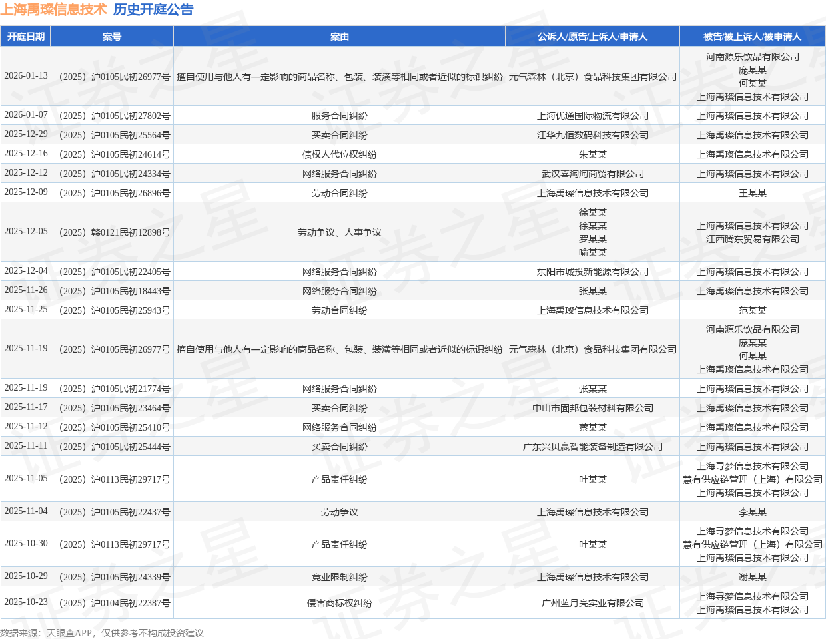Click case number (2025)沪0105民初25943号
Viewport: 826px width, 639px height.
coord(112,310)
